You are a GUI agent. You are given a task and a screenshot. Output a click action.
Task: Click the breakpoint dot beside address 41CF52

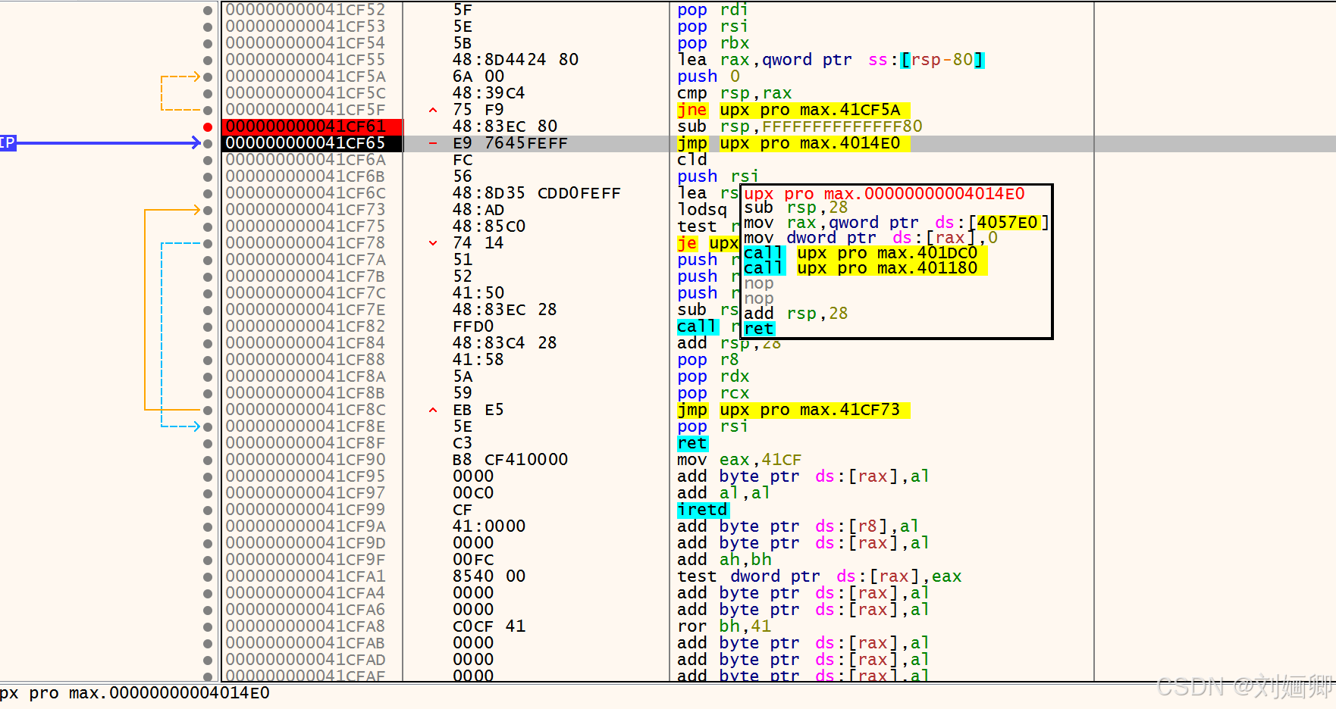208,10
